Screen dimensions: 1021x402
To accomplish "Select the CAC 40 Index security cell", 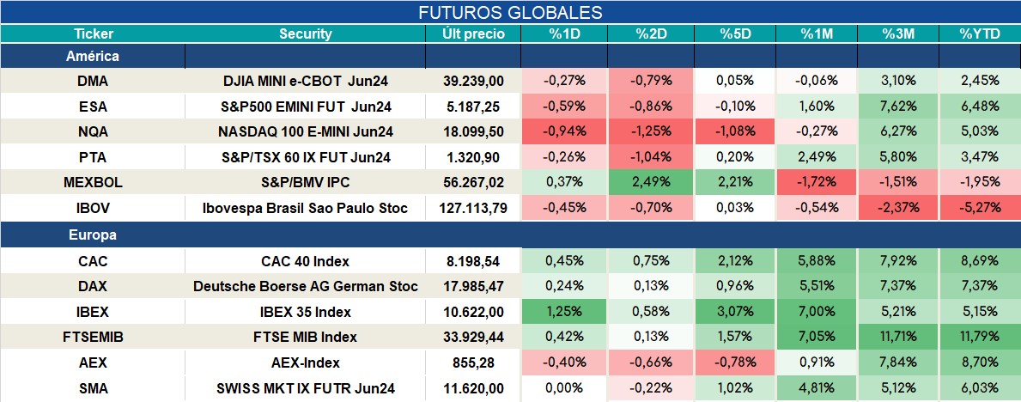I will [306, 261].
